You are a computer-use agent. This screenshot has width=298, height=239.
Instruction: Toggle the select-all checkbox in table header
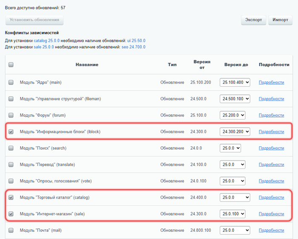point(11,65)
